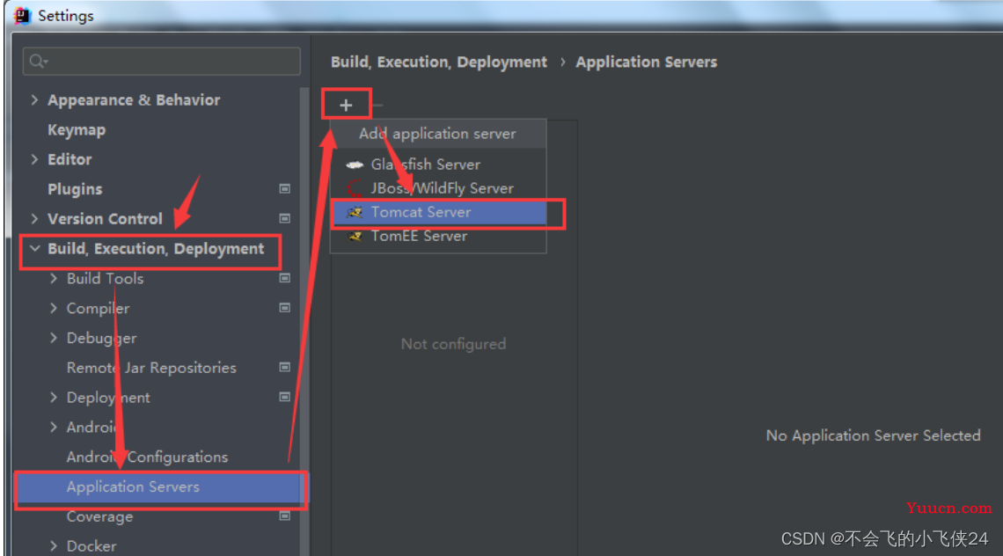The height and width of the screenshot is (556, 1003).
Task: Select JBoss/WildFly Server from popup
Action: coord(439,188)
